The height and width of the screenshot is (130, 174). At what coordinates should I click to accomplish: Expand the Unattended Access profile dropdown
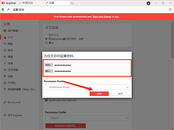pos(87,87)
